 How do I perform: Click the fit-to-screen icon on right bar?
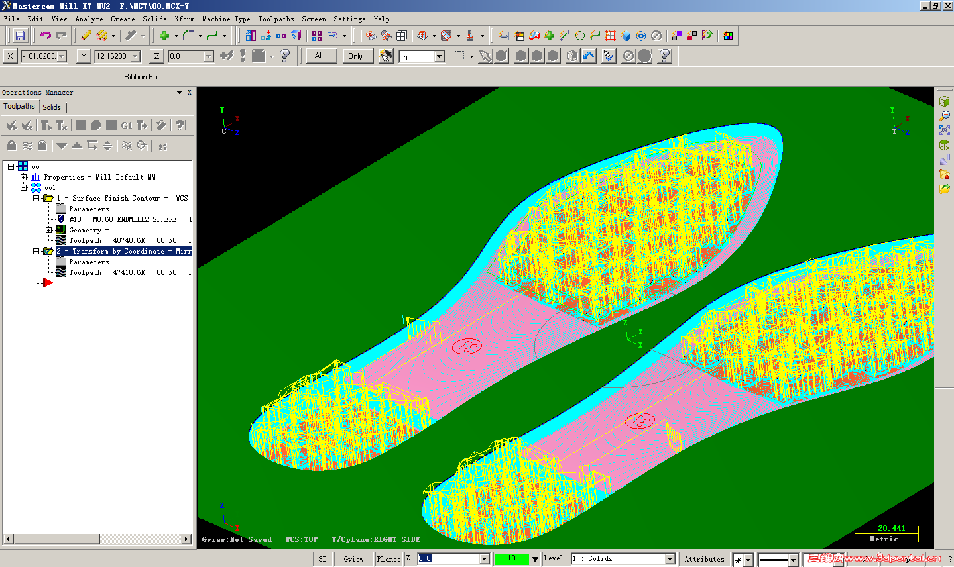click(944, 130)
